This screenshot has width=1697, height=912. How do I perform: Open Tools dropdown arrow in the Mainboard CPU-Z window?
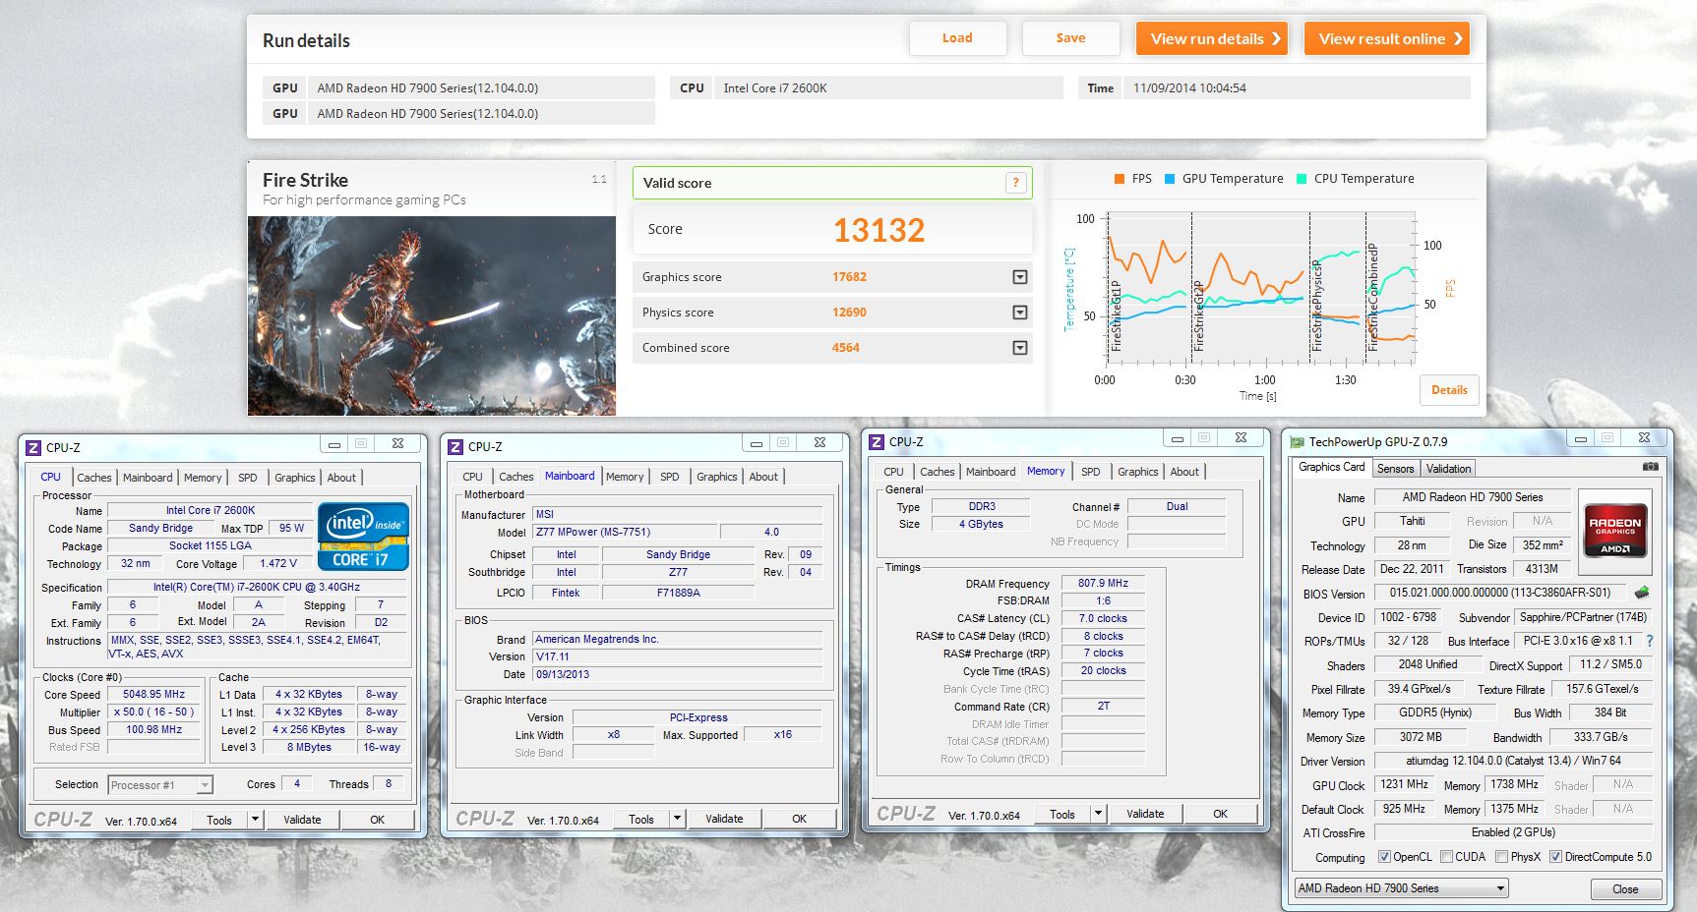pyautogui.click(x=677, y=819)
